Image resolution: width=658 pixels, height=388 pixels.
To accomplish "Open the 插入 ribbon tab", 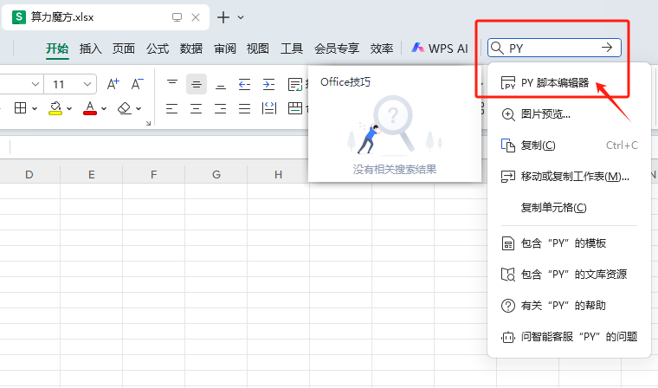I will (90, 48).
